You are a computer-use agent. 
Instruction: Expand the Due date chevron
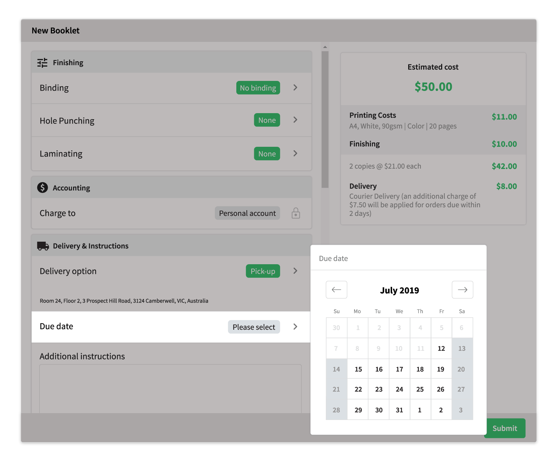[x=295, y=327]
